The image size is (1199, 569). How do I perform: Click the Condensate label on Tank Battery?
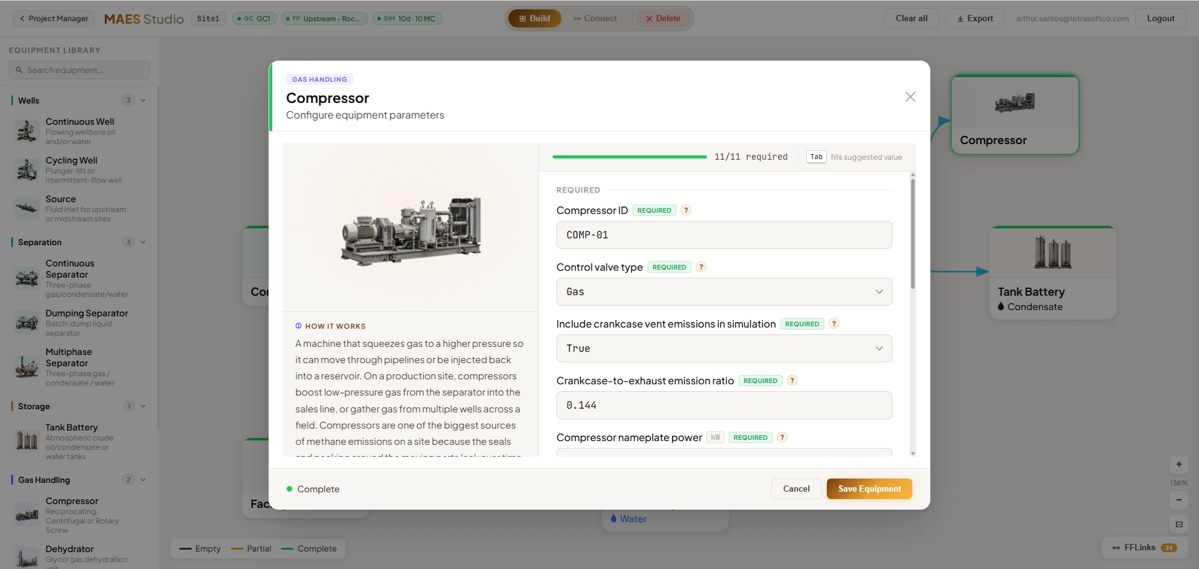[1035, 307]
